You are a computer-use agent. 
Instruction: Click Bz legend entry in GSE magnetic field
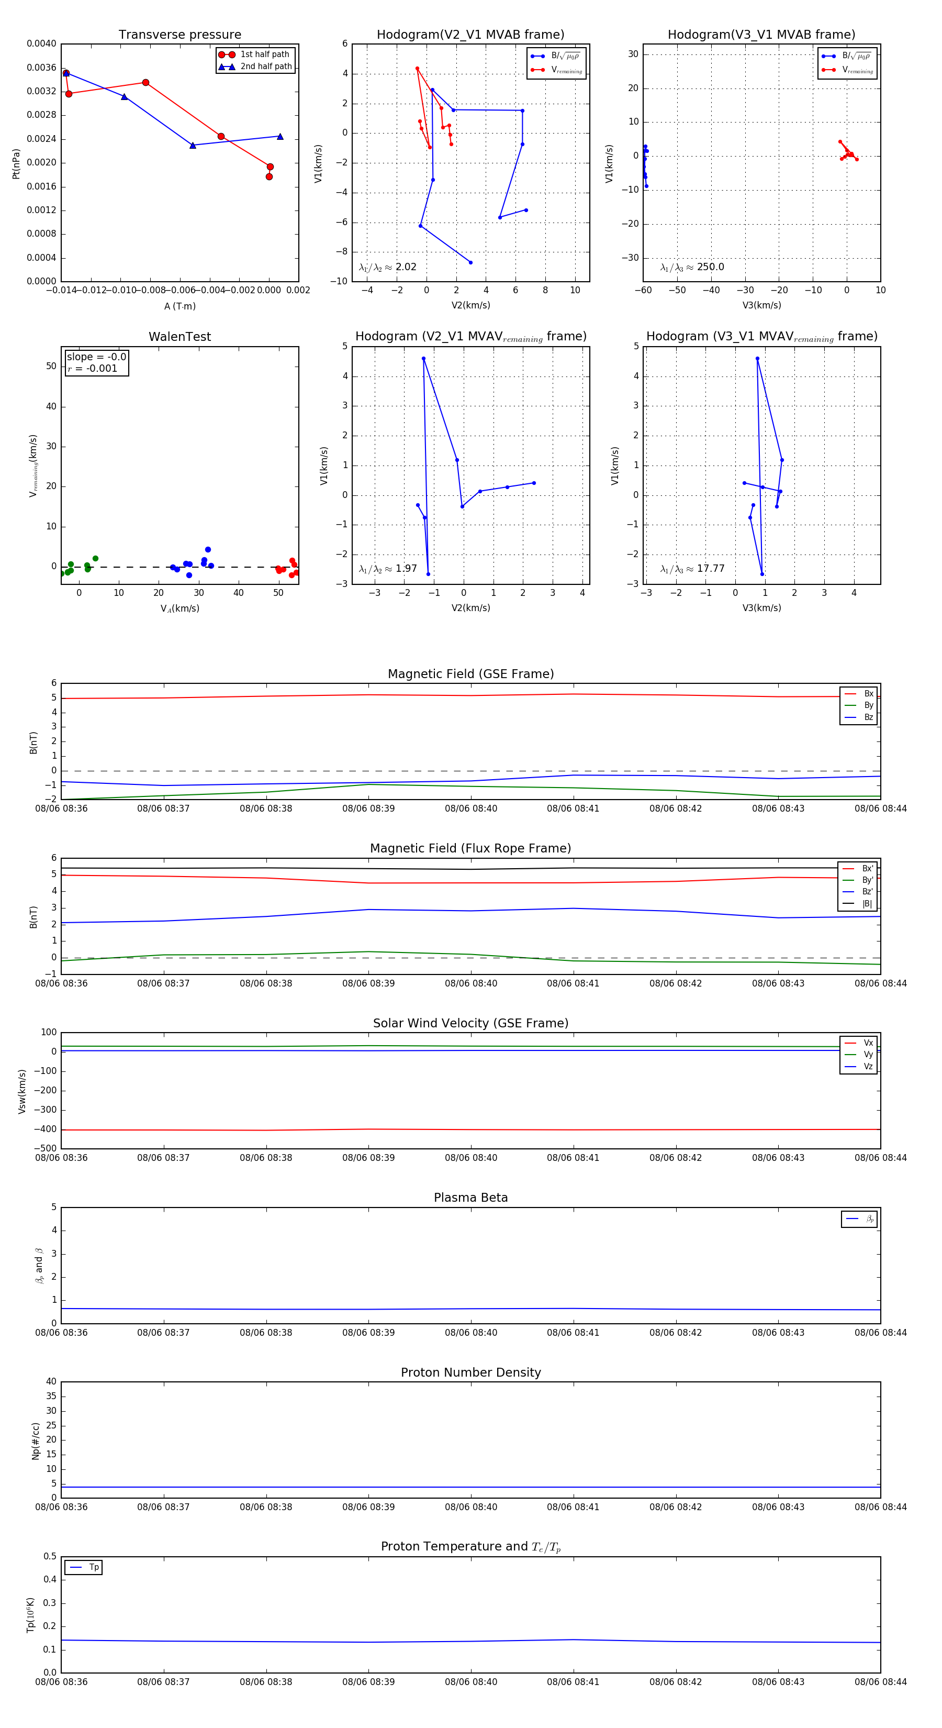click(859, 717)
